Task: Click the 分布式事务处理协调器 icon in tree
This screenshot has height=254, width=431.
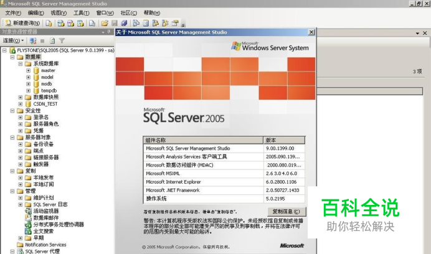Action: coord(28,224)
